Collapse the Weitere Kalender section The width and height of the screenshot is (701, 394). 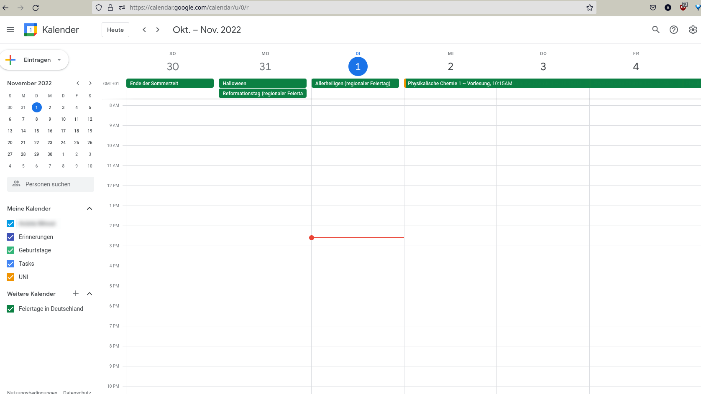[x=90, y=294]
